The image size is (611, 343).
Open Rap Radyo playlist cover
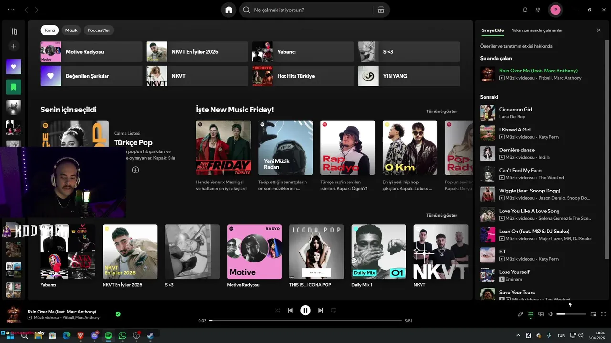[348, 148]
